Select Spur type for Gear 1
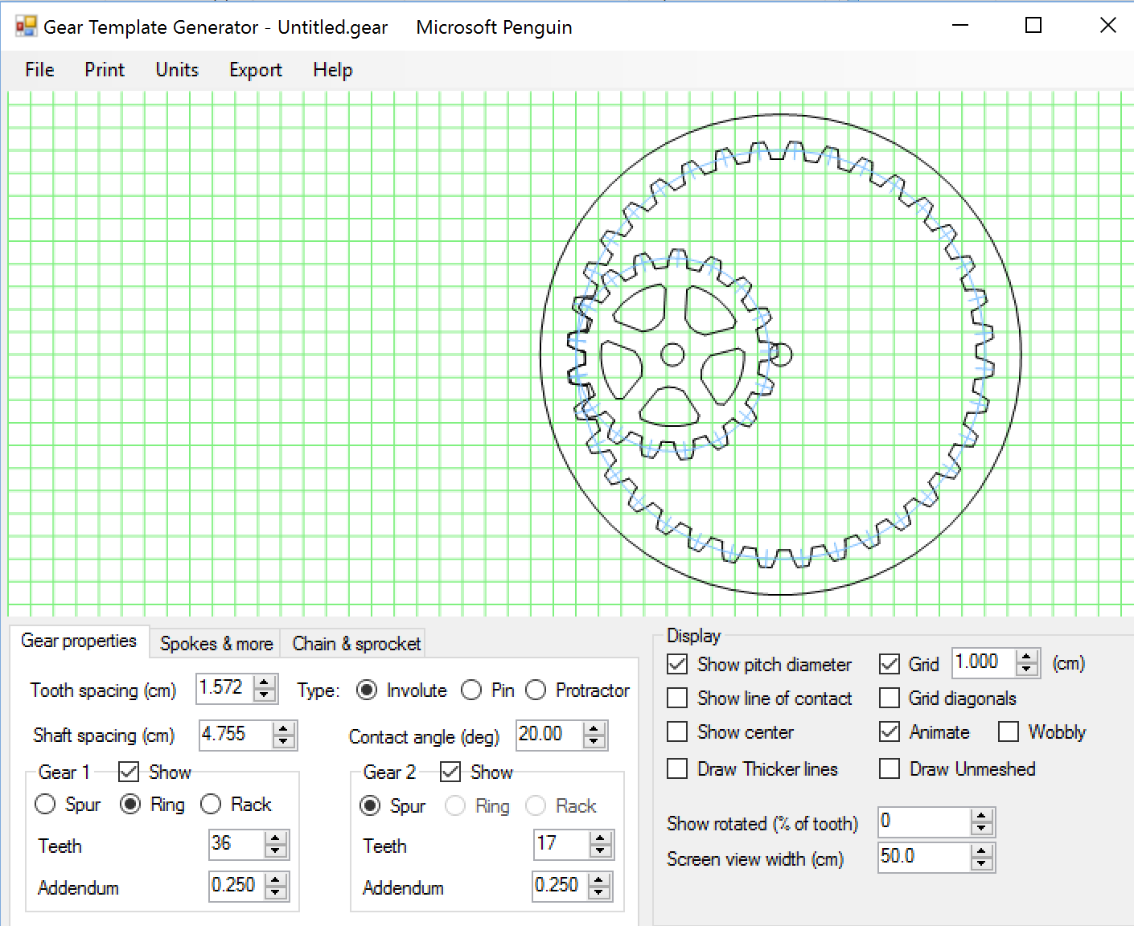1134x926 pixels. (46, 805)
